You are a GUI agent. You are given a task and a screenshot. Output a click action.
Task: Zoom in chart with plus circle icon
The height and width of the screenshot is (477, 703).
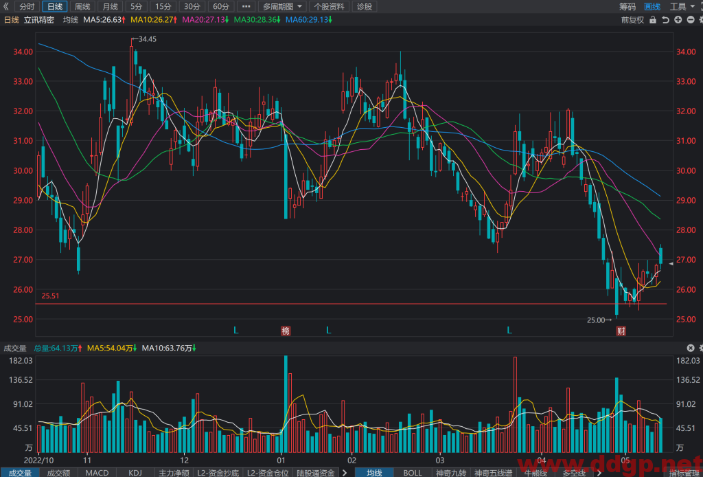point(678,20)
